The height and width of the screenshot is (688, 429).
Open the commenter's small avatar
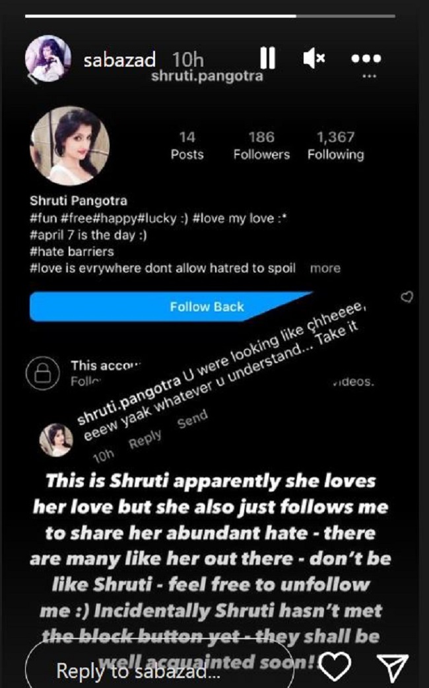tap(56, 440)
